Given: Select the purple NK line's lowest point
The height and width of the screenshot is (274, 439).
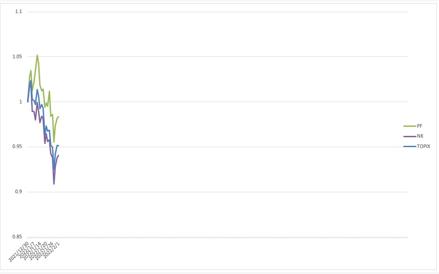Looking at the screenshot, I should click(x=54, y=184).
